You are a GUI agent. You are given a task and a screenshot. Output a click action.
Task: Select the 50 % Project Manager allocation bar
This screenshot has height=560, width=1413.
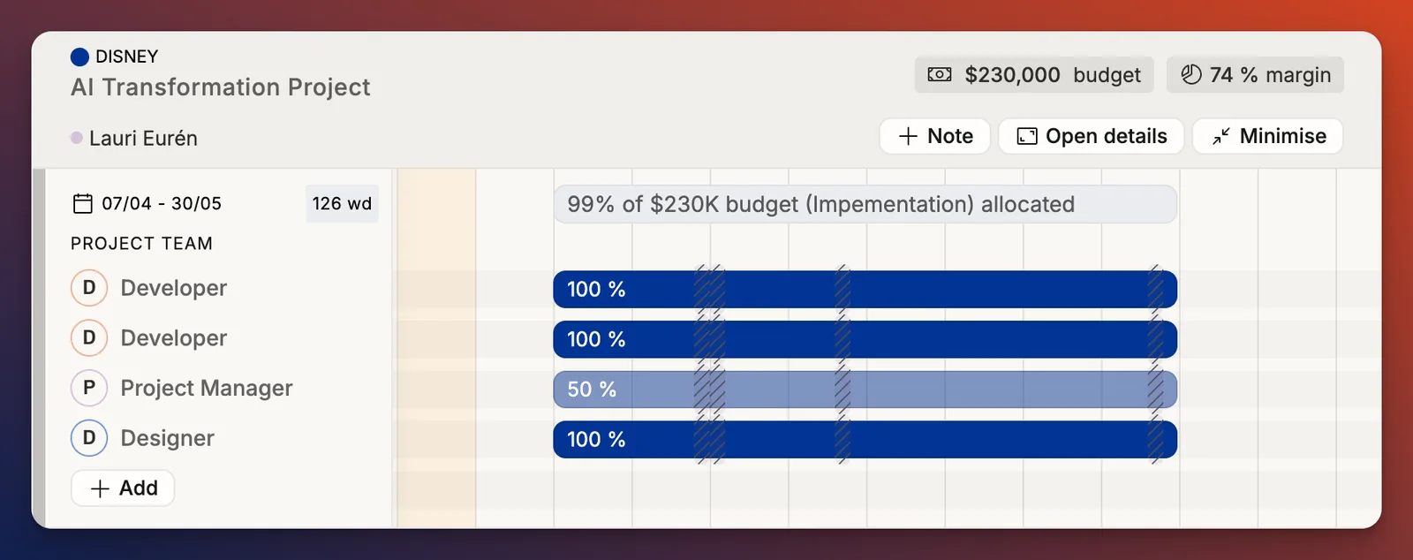click(865, 390)
